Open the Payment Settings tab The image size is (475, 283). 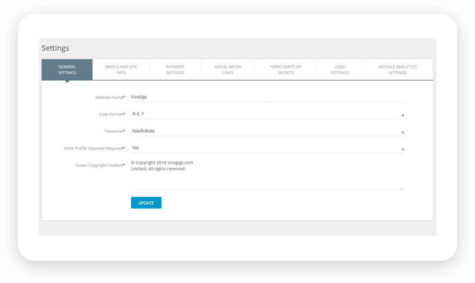175,69
